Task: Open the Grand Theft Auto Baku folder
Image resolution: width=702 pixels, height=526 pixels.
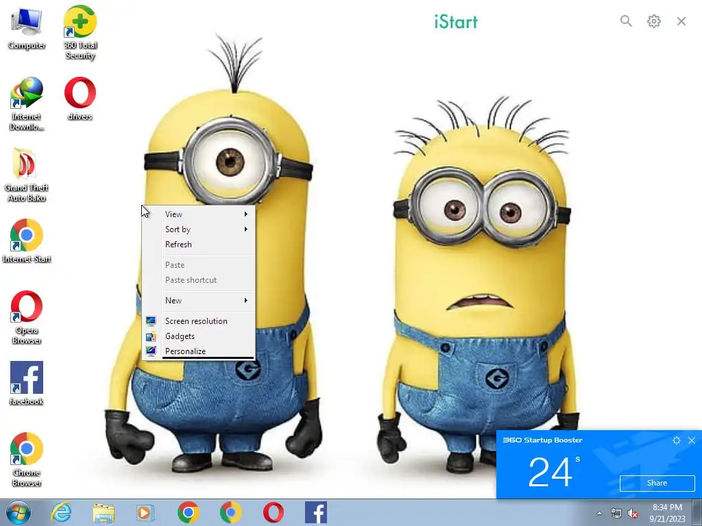Action: coord(27,175)
